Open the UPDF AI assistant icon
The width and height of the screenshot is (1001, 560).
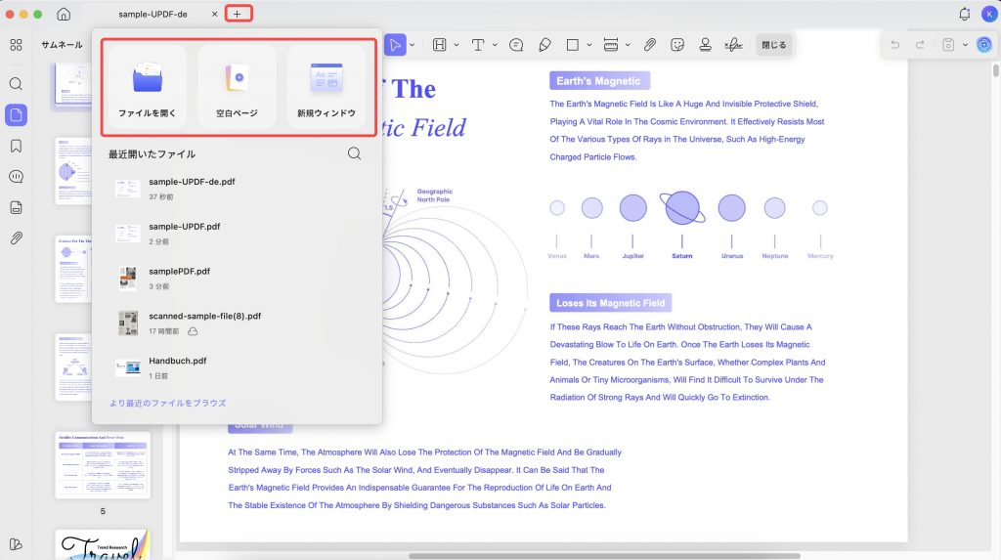[983, 45]
